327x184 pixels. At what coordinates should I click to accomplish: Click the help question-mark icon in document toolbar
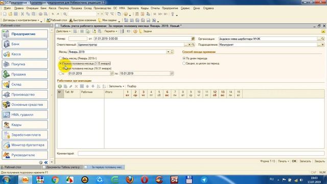tap(135, 31)
